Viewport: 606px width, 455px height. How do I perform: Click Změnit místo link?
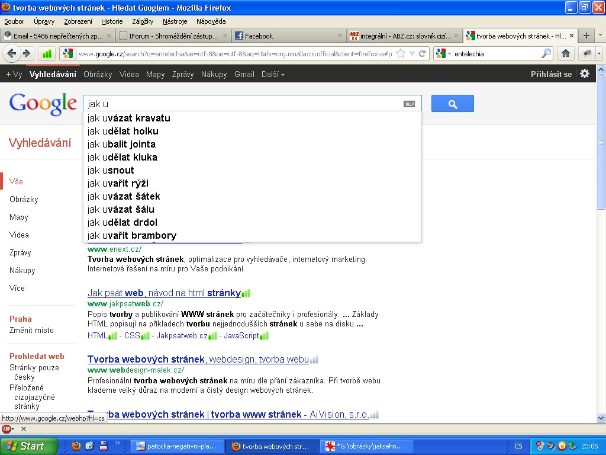click(x=32, y=331)
